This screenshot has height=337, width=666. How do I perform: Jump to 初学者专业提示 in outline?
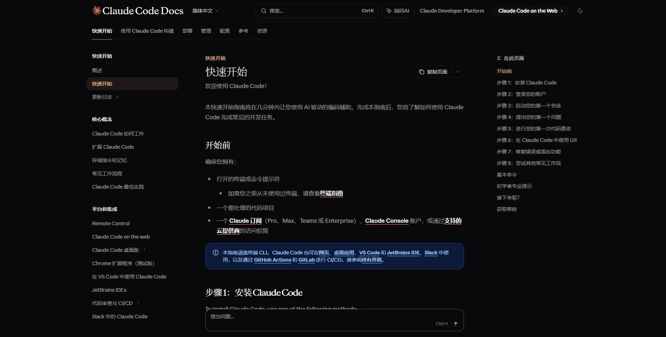(514, 186)
